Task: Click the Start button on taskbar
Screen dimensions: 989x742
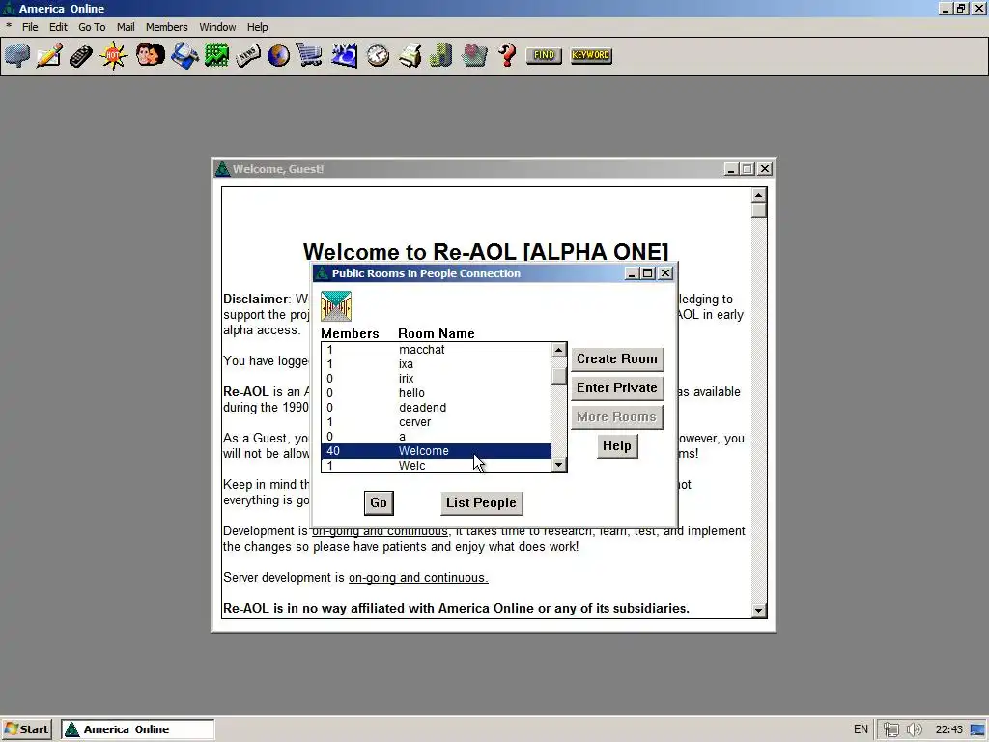Action: click(26, 729)
